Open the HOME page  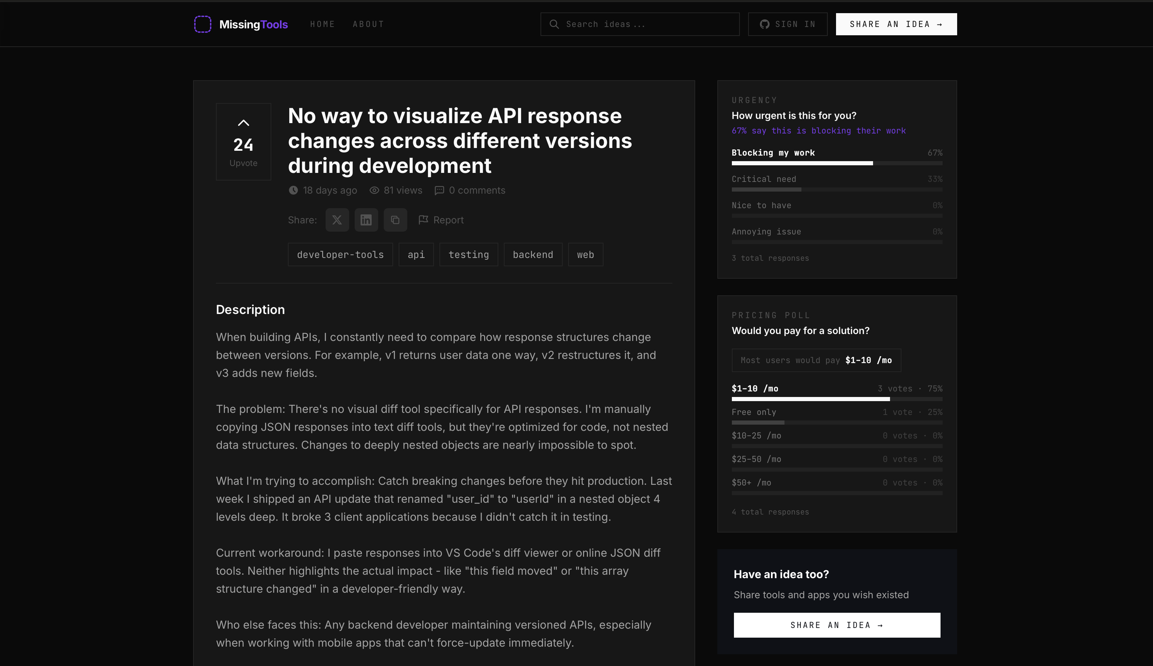tap(323, 24)
